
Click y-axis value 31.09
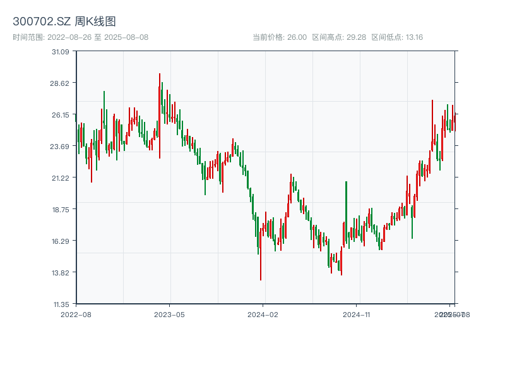pyautogui.click(x=61, y=52)
